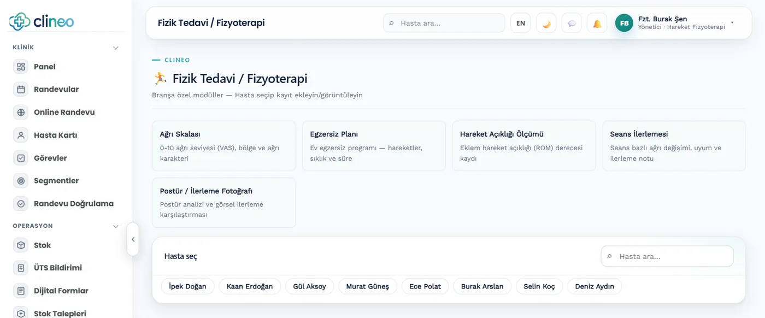
Task: Click the clineo logo
Action: (x=42, y=21)
